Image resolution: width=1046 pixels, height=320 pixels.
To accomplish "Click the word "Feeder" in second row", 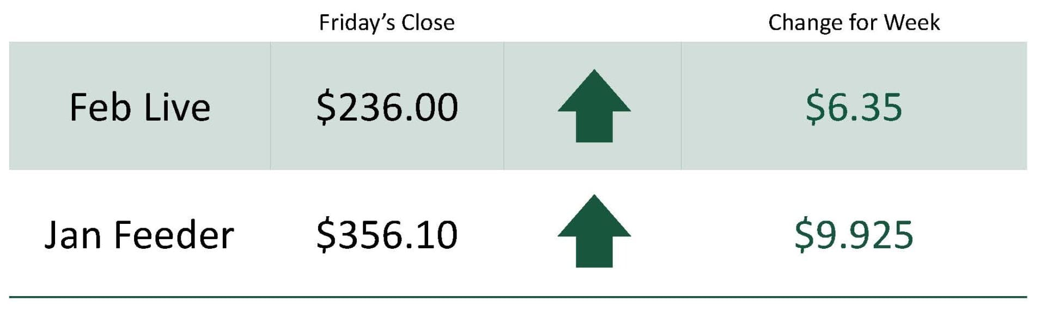I will click(x=174, y=235).
